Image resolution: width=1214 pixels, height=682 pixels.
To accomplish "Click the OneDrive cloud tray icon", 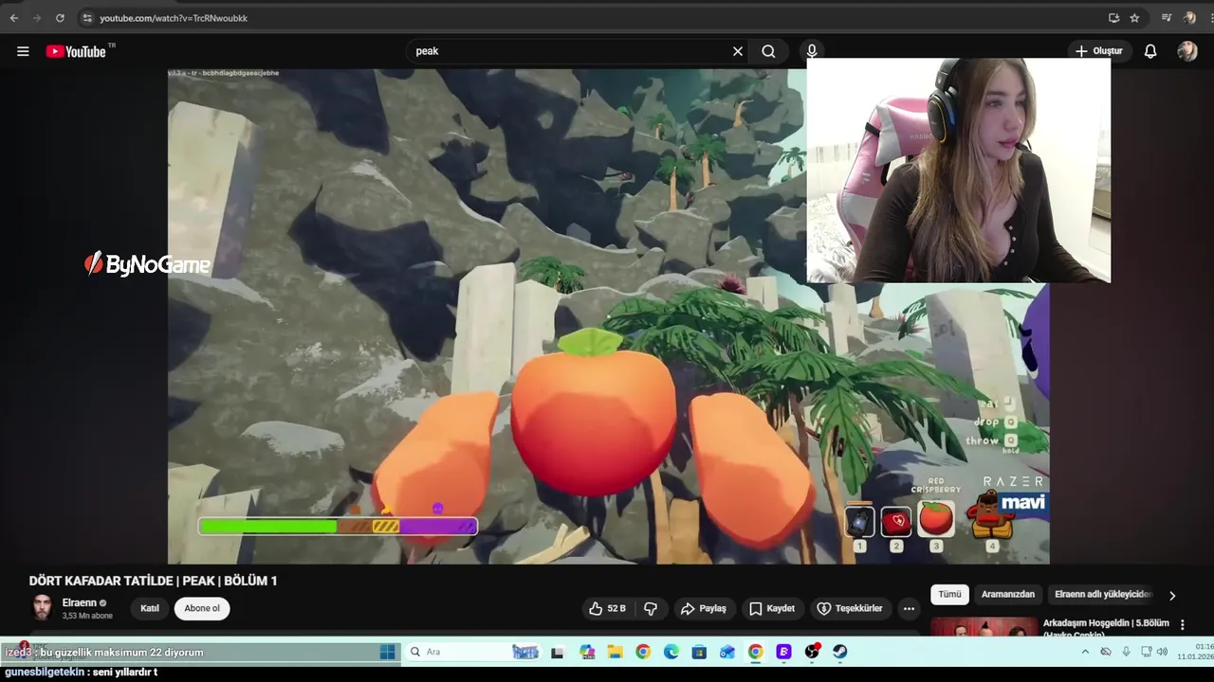I will click(x=1106, y=652).
